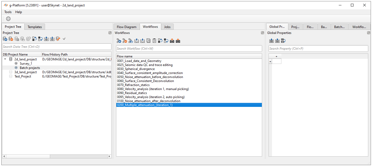The image size is (372, 167).
Task: Click the remove workflow icon with orange minus
Action: [x=125, y=41]
